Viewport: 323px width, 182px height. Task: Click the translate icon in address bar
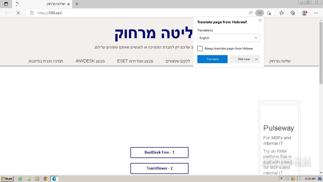259,13
